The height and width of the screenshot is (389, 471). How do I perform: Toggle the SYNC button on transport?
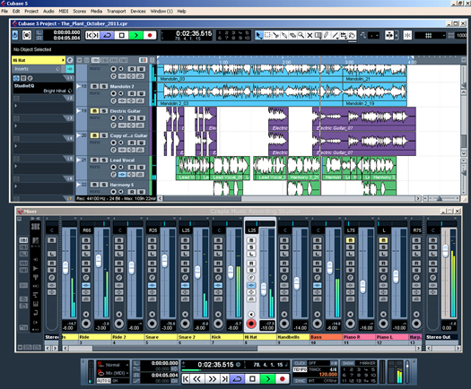(x=300, y=381)
